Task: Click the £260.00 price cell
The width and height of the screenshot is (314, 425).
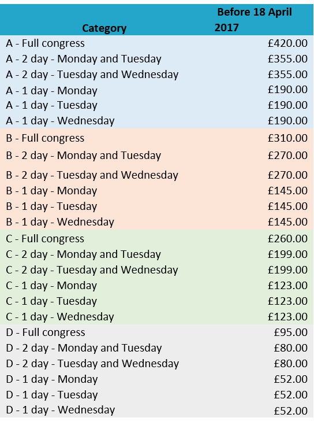Action: (287, 239)
